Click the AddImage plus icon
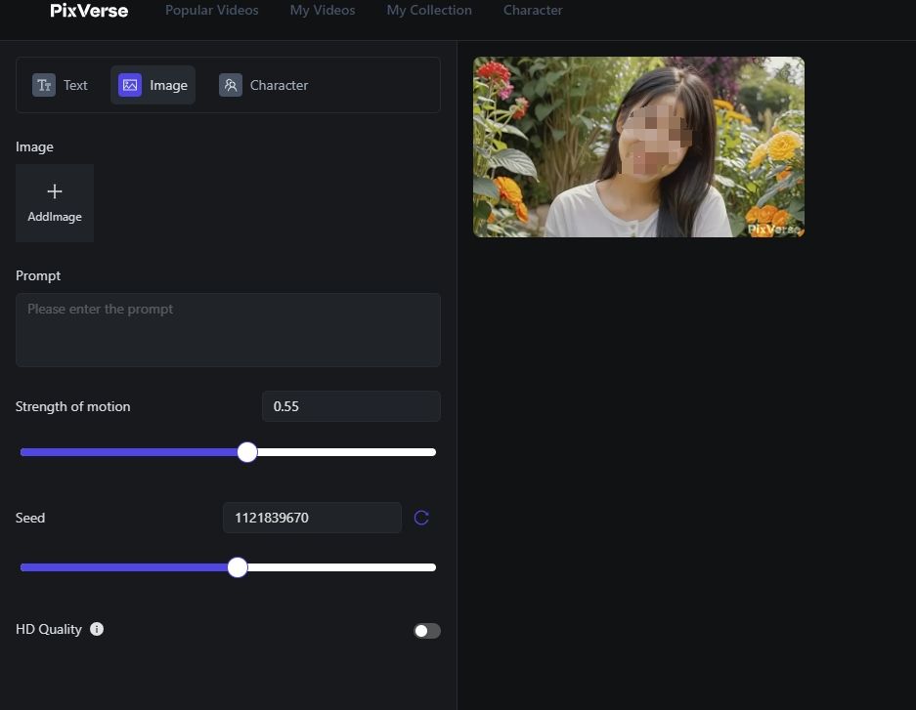 coord(54,191)
